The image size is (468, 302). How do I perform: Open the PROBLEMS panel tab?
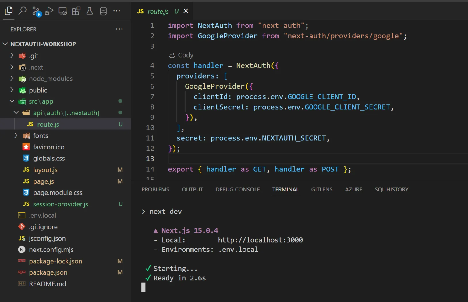coord(155,189)
